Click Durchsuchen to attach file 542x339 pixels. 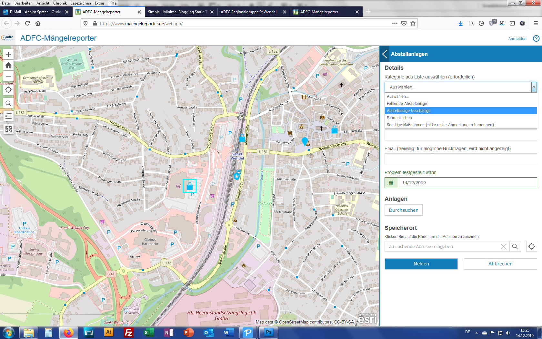pyautogui.click(x=404, y=210)
